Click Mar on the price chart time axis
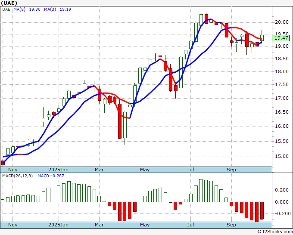The width and height of the screenshot is (293, 235). (x=99, y=170)
